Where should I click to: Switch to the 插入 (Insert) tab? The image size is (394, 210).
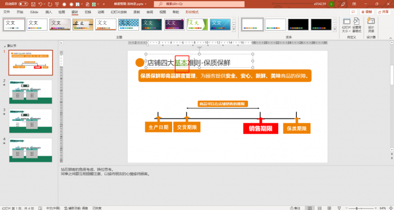point(49,12)
